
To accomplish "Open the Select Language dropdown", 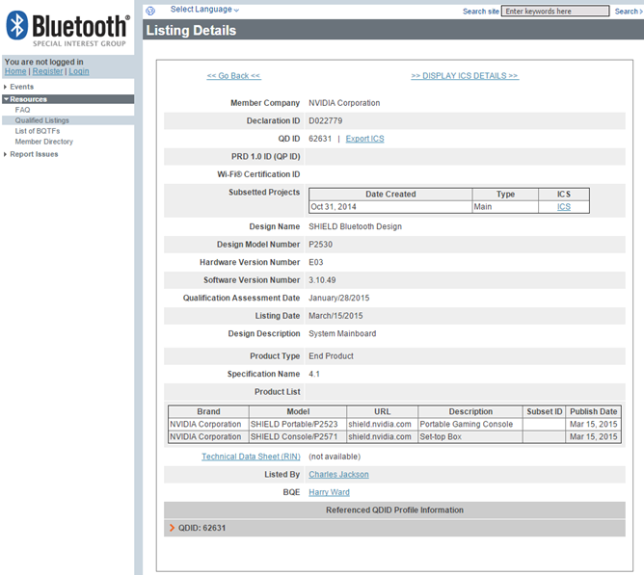I will coord(204,9).
